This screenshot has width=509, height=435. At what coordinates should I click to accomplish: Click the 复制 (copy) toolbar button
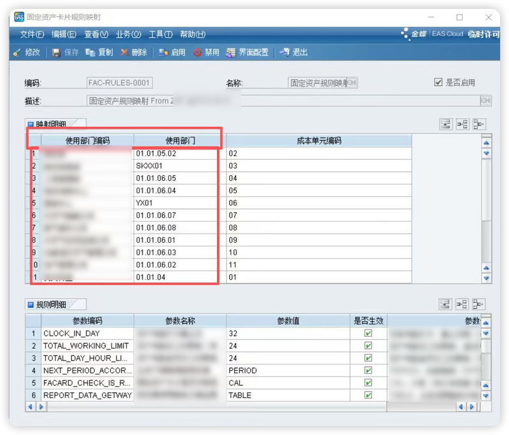(x=99, y=52)
